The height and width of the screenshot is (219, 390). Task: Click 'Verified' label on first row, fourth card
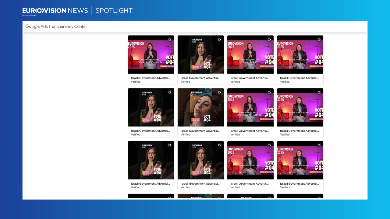[x=285, y=82]
